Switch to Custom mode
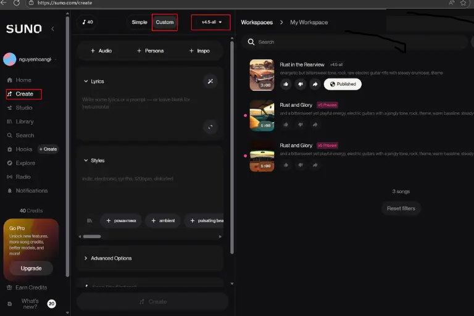474x316 pixels. pyautogui.click(x=165, y=22)
